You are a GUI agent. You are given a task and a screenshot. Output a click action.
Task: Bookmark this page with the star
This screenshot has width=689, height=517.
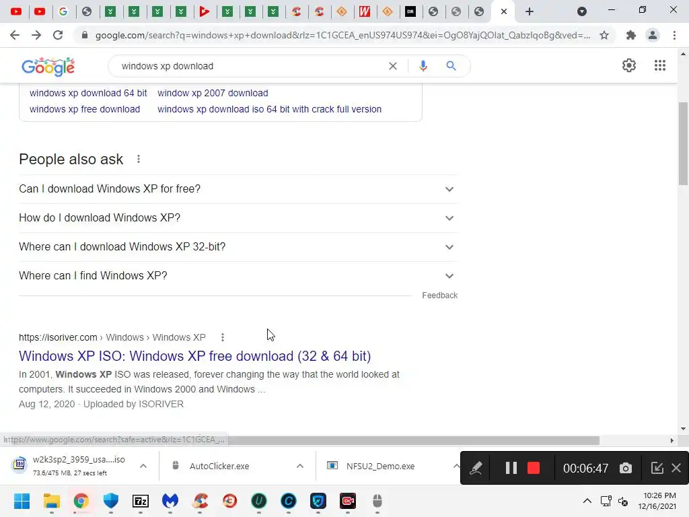click(604, 35)
